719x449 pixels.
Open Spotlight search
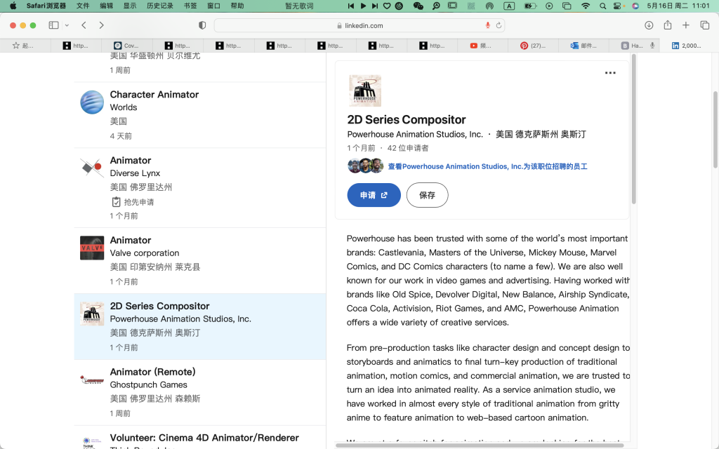click(x=602, y=6)
